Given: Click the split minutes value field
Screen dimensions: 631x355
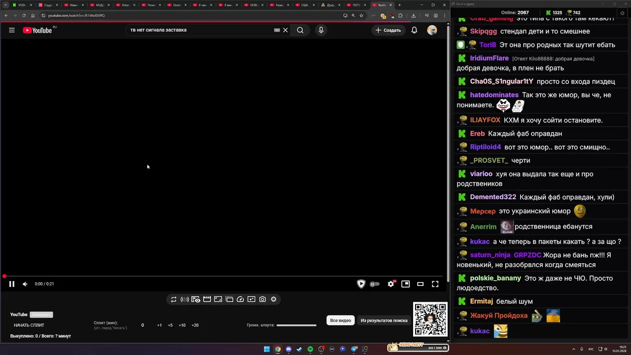Looking at the screenshot, I should (142, 325).
